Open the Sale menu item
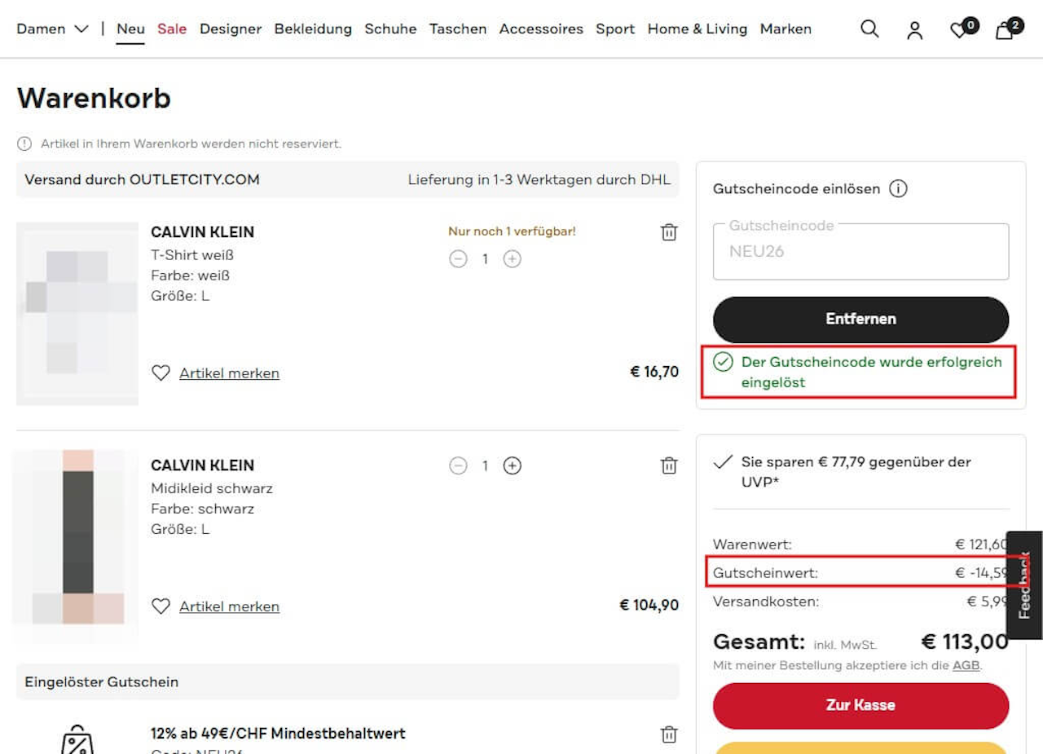 (172, 29)
